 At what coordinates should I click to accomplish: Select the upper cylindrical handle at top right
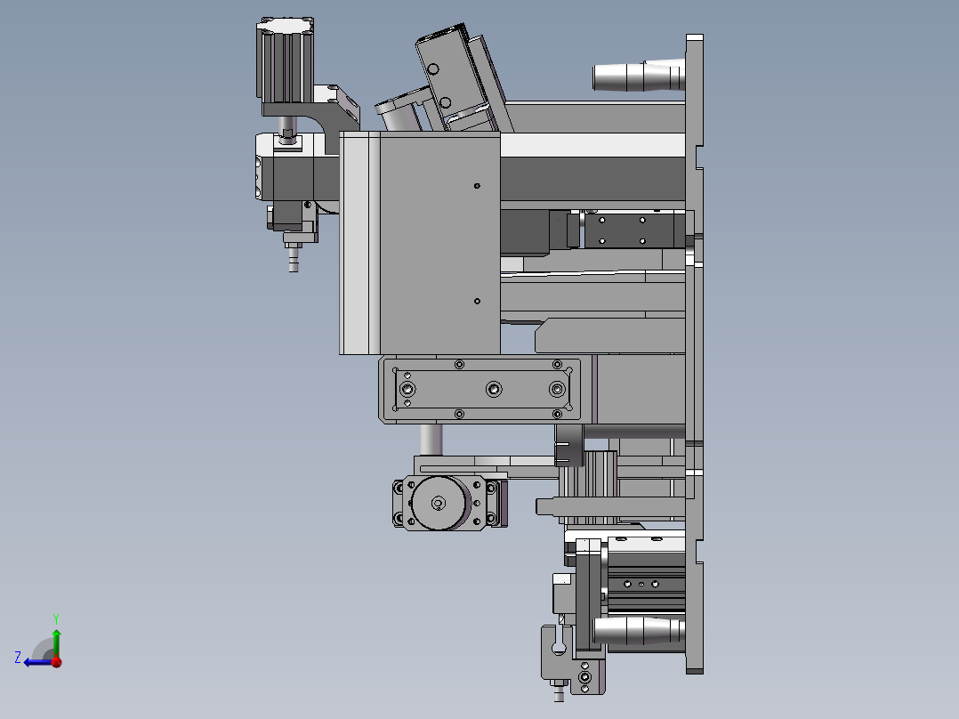(639, 76)
